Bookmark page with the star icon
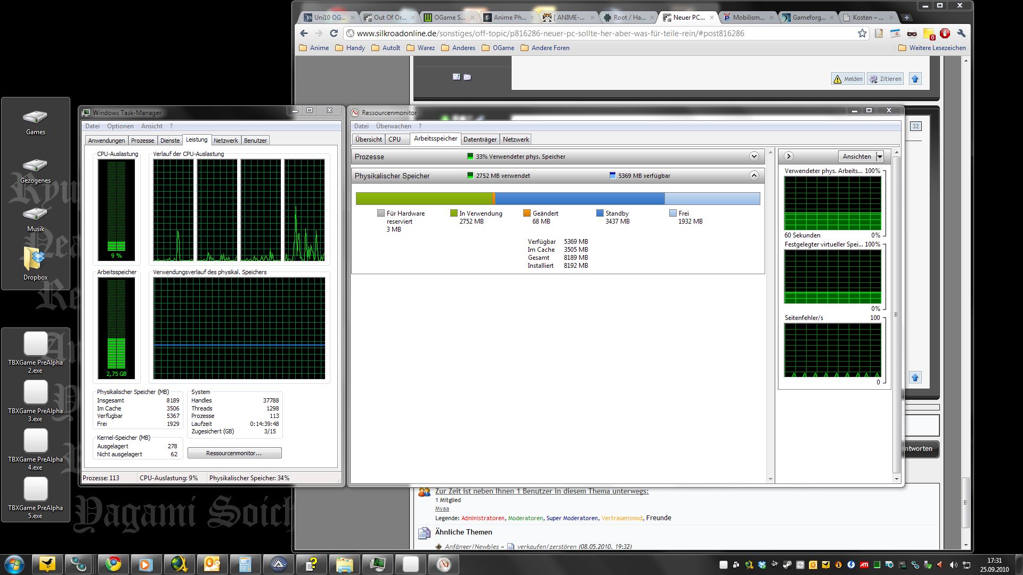 [x=862, y=34]
